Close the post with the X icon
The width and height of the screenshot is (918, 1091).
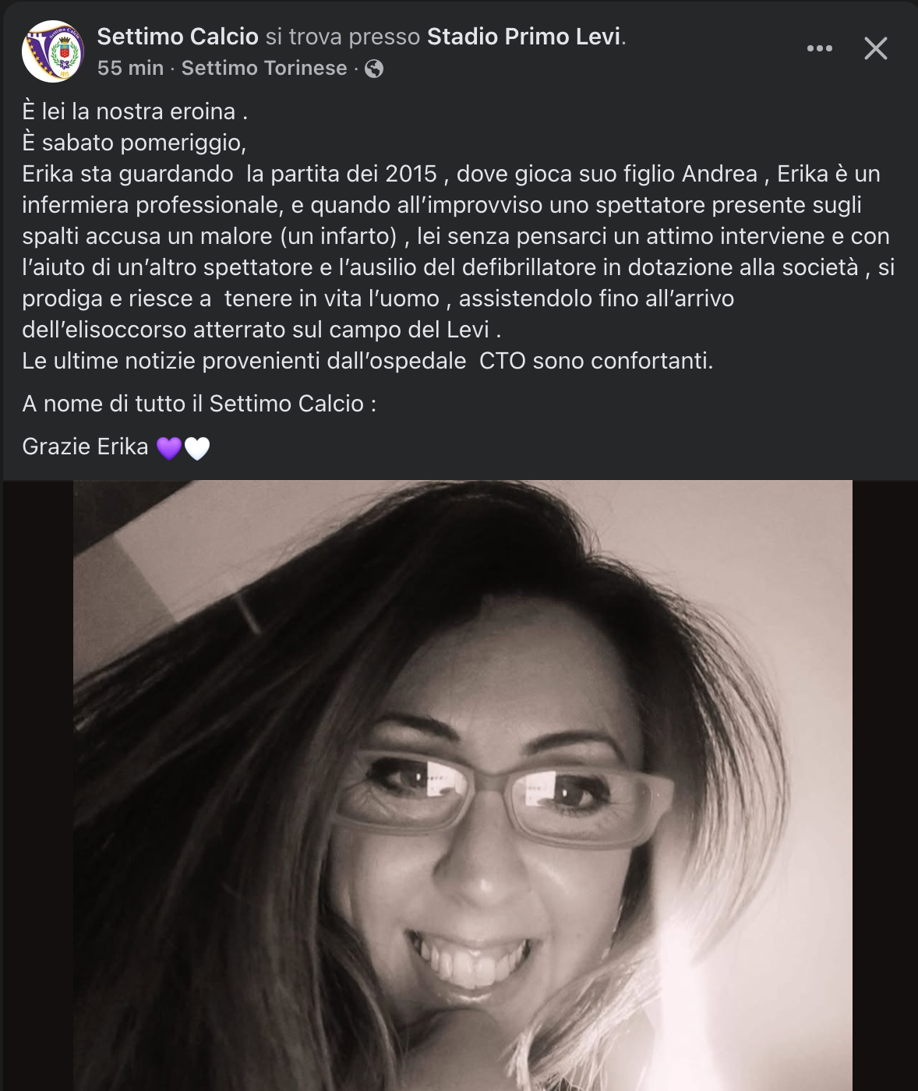(876, 49)
